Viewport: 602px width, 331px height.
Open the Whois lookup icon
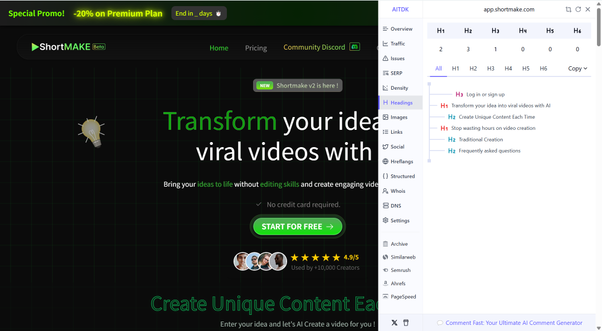(x=386, y=191)
